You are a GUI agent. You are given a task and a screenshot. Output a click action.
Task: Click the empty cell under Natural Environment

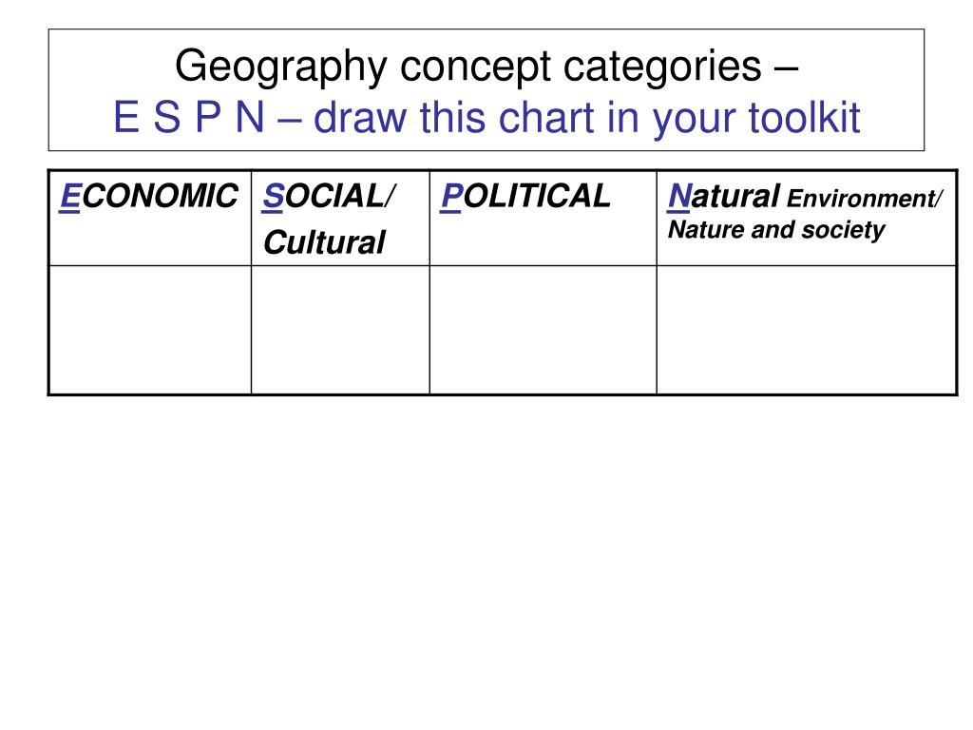(807, 330)
